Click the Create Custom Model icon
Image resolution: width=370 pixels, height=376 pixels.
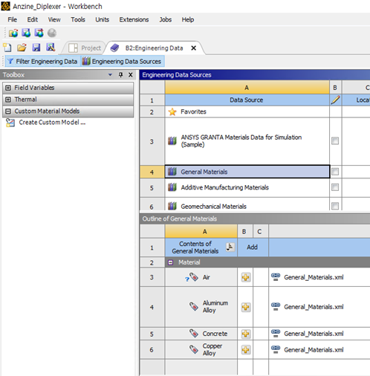(x=10, y=123)
